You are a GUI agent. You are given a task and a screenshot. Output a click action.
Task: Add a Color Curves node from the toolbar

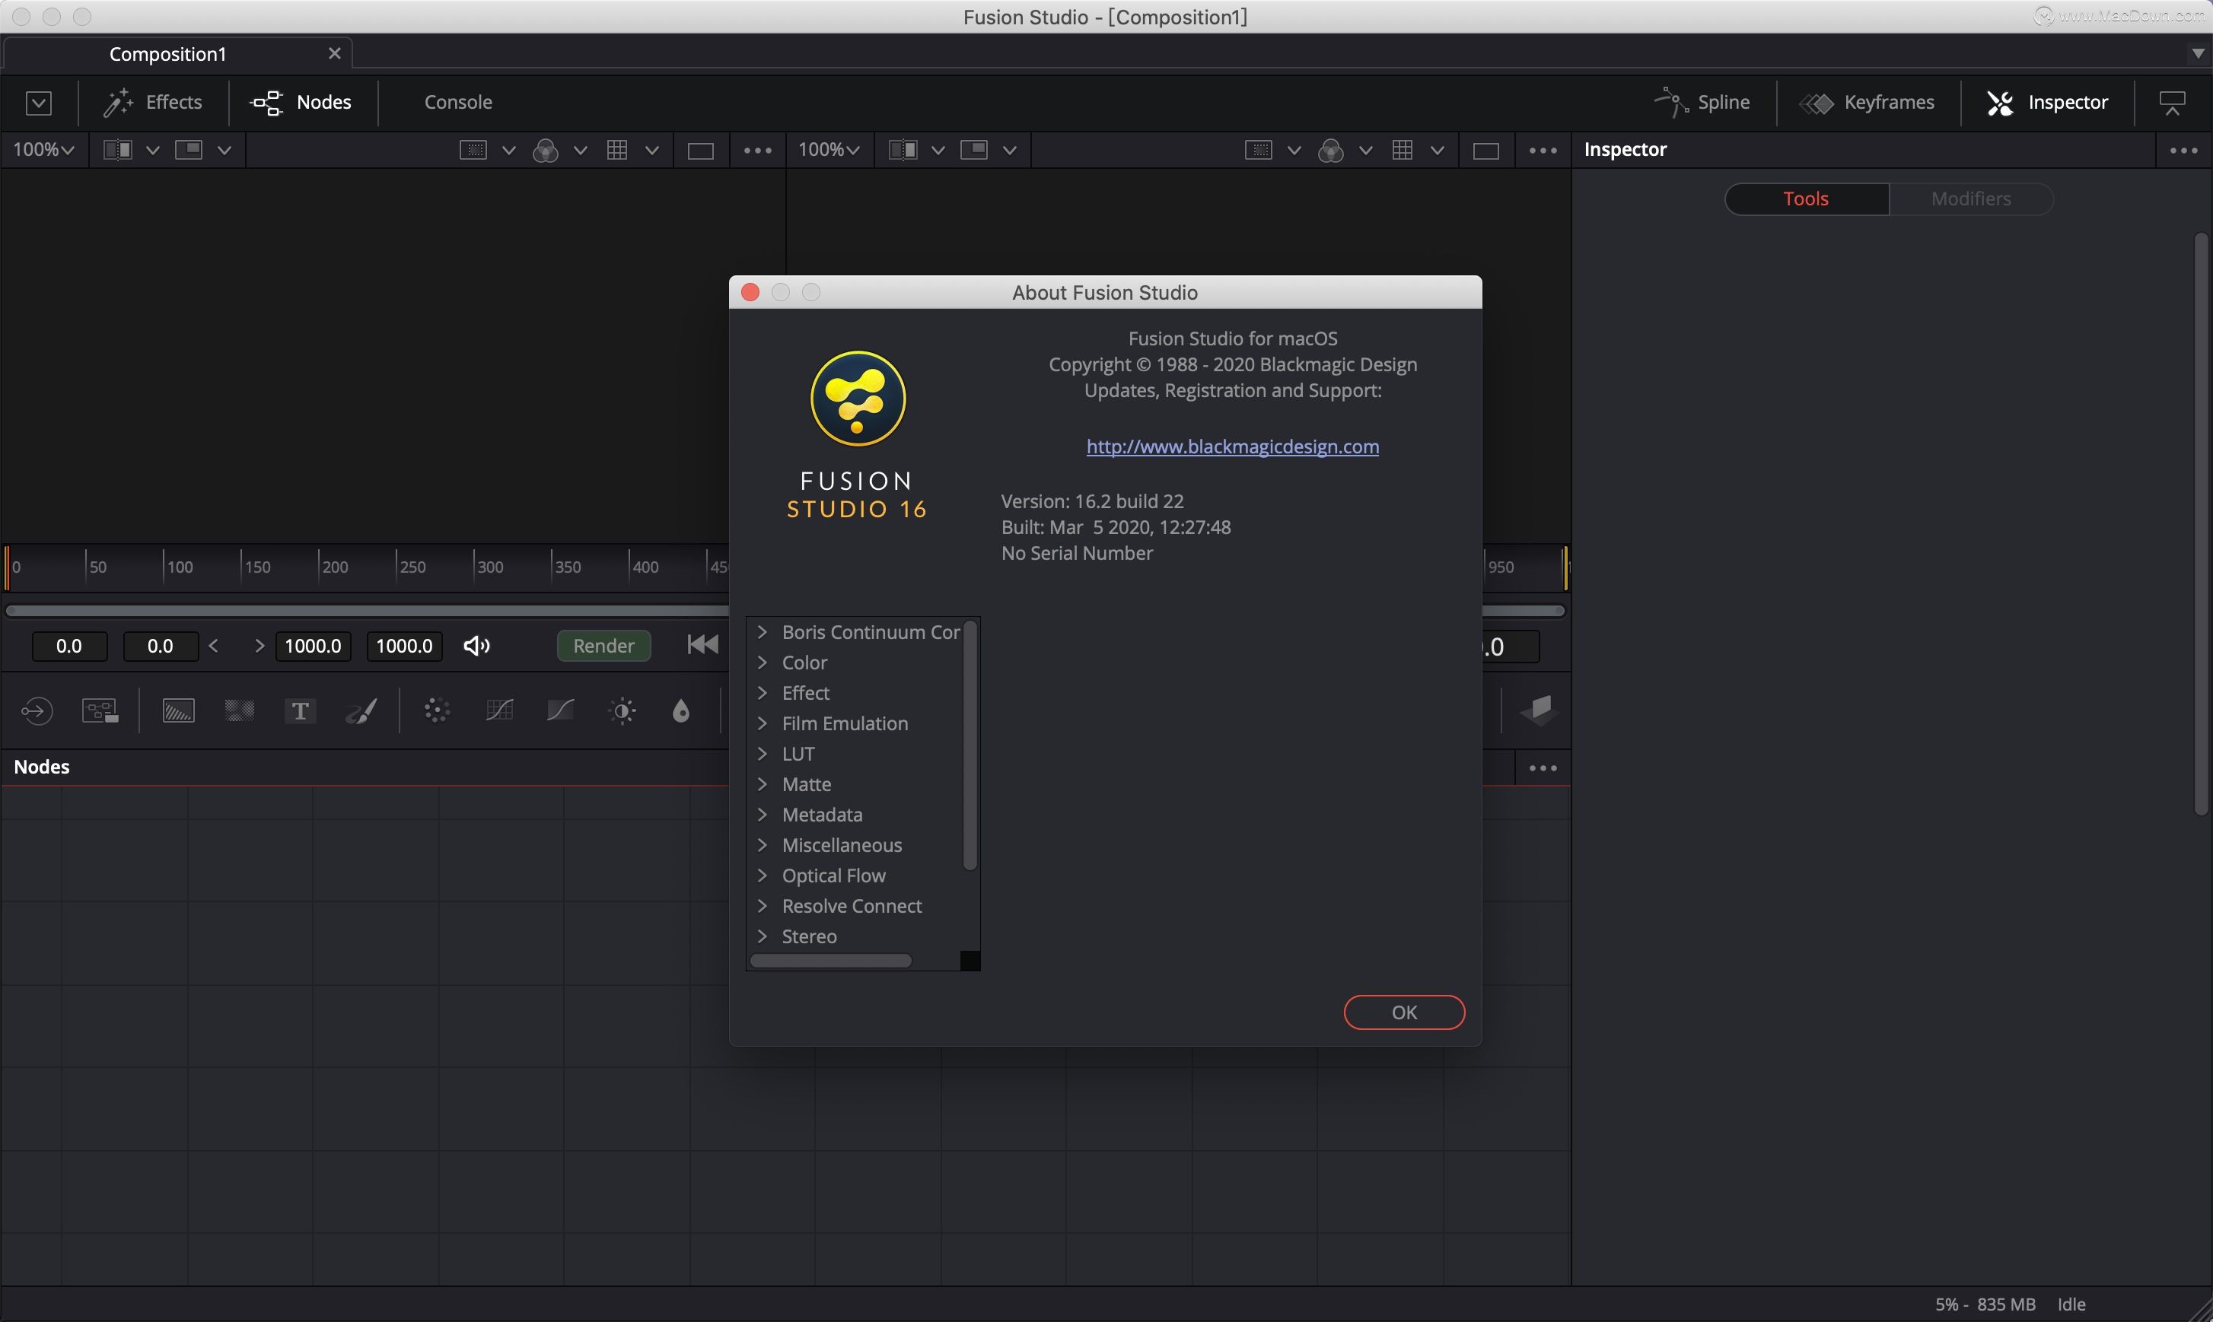[x=499, y=711]
